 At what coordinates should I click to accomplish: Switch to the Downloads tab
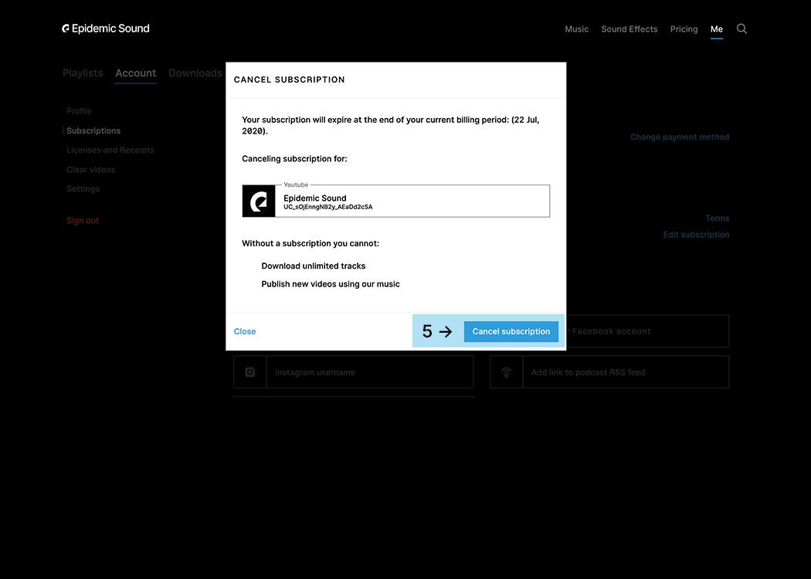coord(195,73)
